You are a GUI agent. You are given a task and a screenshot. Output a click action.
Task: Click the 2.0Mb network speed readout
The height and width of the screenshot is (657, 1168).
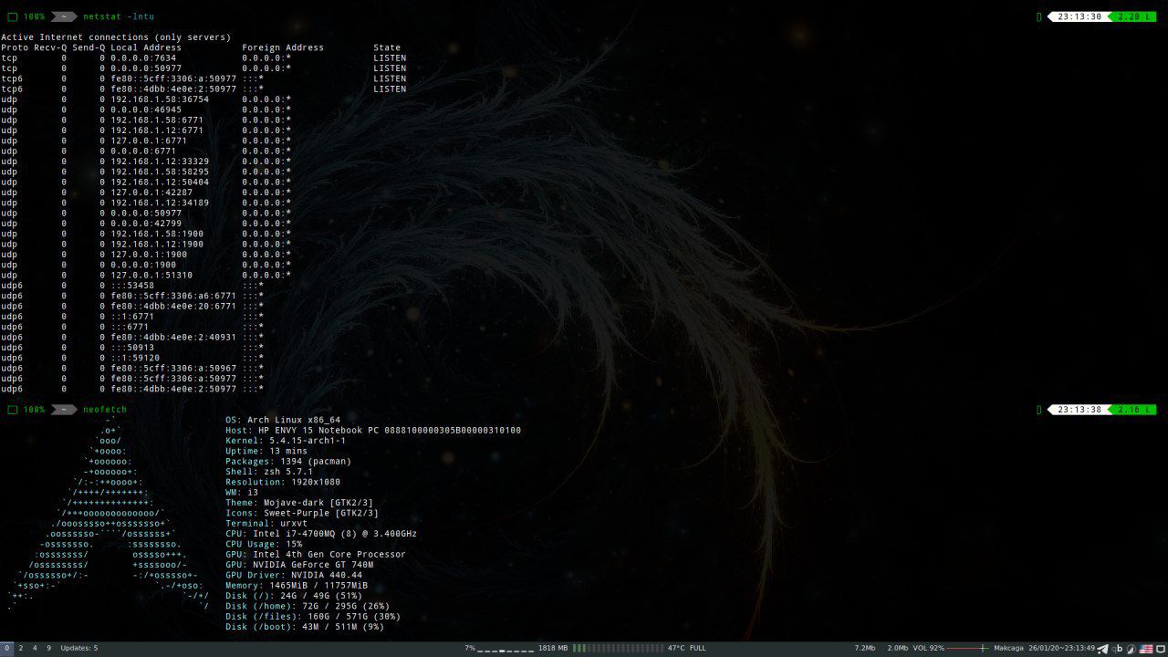tap(898, 648)
